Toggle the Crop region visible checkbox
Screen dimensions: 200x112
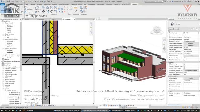pyautogui.click(x=184, y=66)
